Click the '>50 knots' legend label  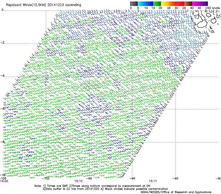pyautogui.click(x=212, y=8)
